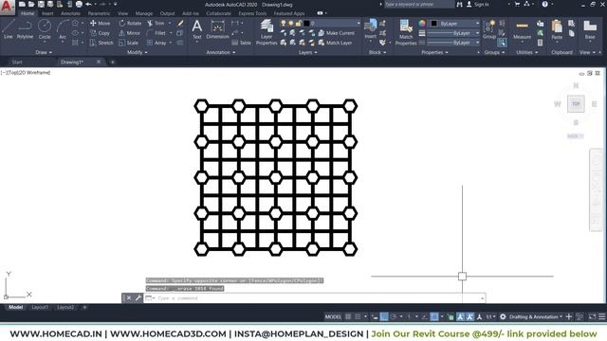Switch to the Manage ribbon tab
The image size is (607, 341).
[x=144, y=13]
